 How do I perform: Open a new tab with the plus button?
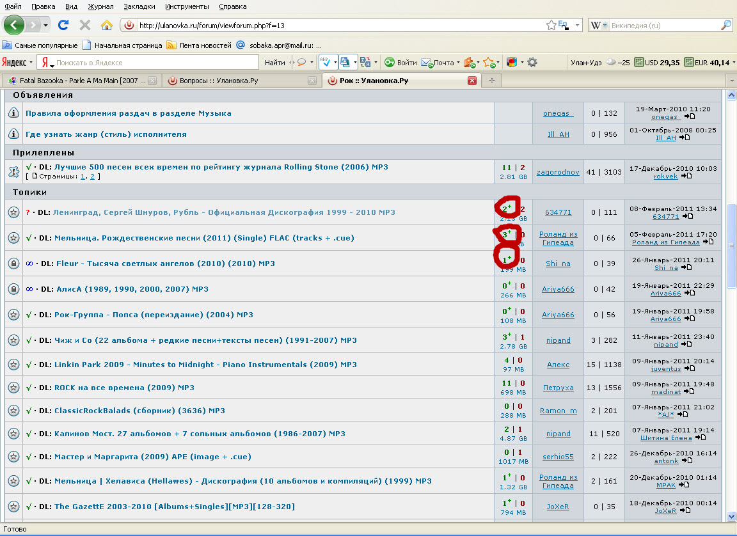pos(491,81)
